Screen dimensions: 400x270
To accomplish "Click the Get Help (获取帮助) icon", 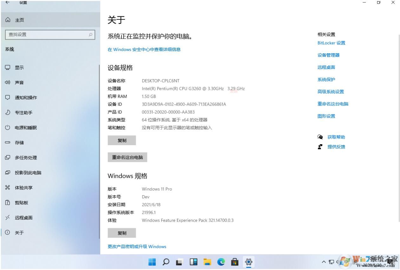I will [320, 137].
